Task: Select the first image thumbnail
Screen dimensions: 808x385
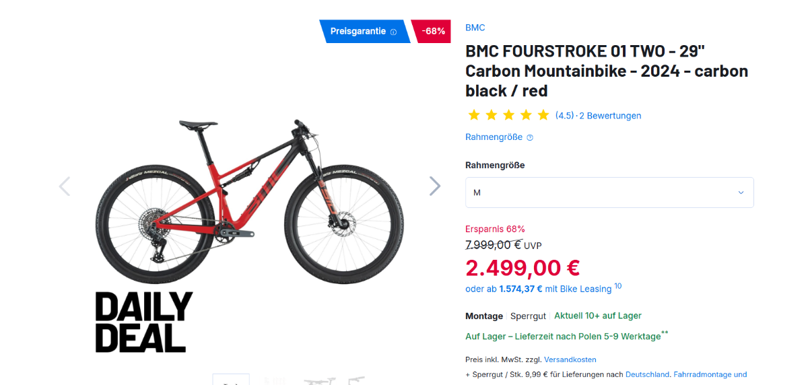Action: (x=231, y=380)
